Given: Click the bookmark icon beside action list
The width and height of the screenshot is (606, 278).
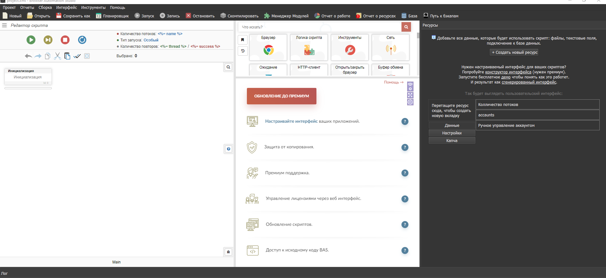Looking at the screenshot, I should (x=242, y=40).
